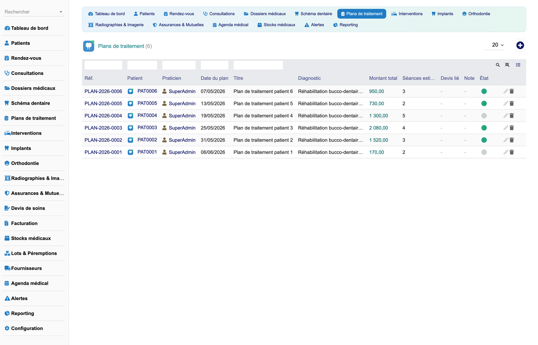Click the truck icon for Fournisseurs

[x=7, y=268]
